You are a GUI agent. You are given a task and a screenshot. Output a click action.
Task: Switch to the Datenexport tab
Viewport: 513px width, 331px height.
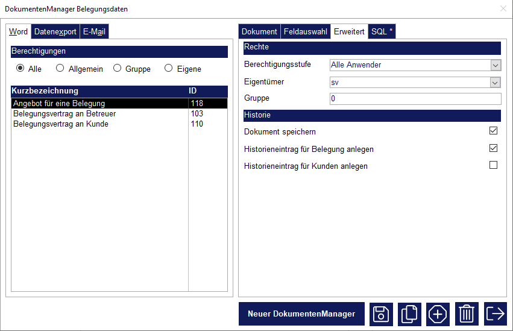55,32
